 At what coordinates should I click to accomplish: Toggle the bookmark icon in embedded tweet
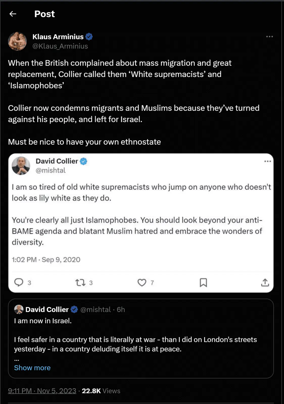[203, 282]
